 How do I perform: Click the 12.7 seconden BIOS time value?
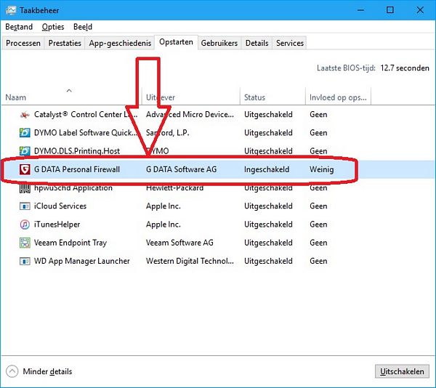pyautogui.click(x=405, y=68)
